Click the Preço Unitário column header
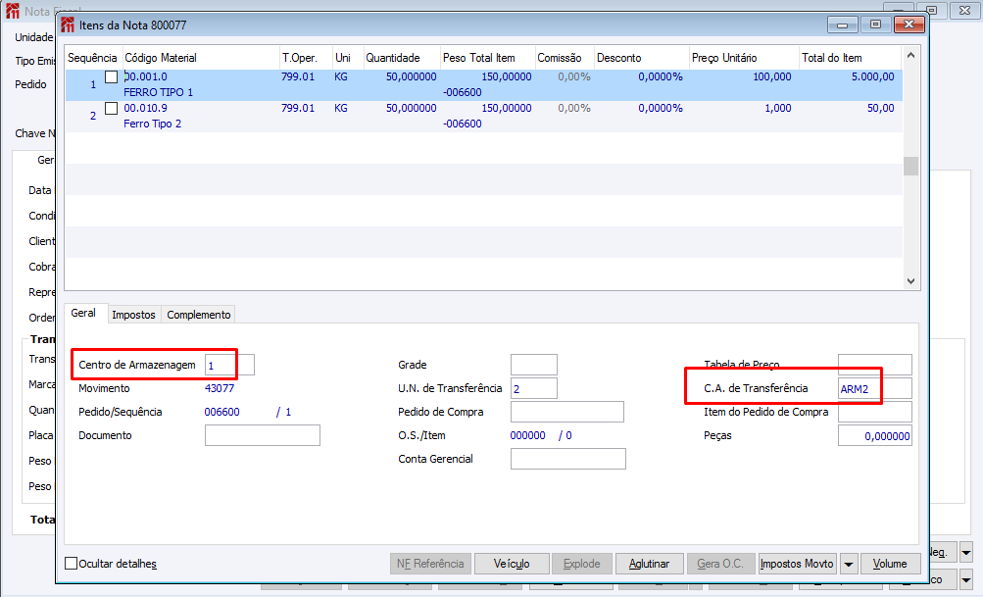Viewport: 983px width, 597px height. click(744, 58)
